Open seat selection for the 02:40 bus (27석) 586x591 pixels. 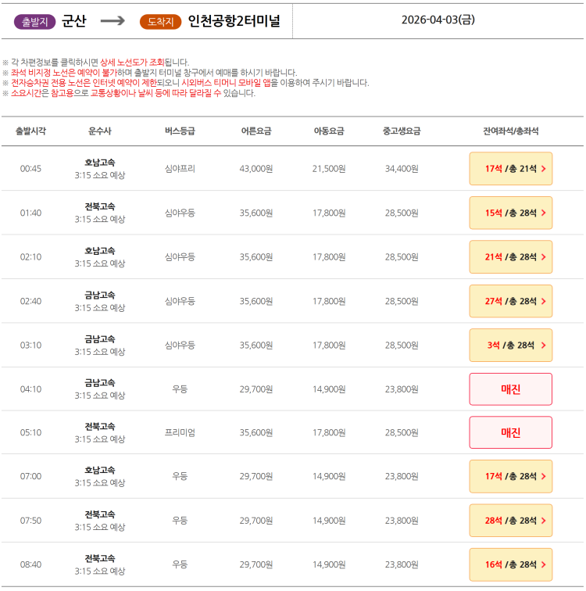tap(510, 301)
